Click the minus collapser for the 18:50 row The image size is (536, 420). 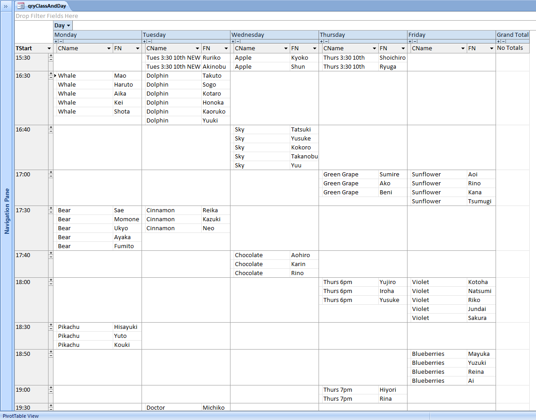51,355
